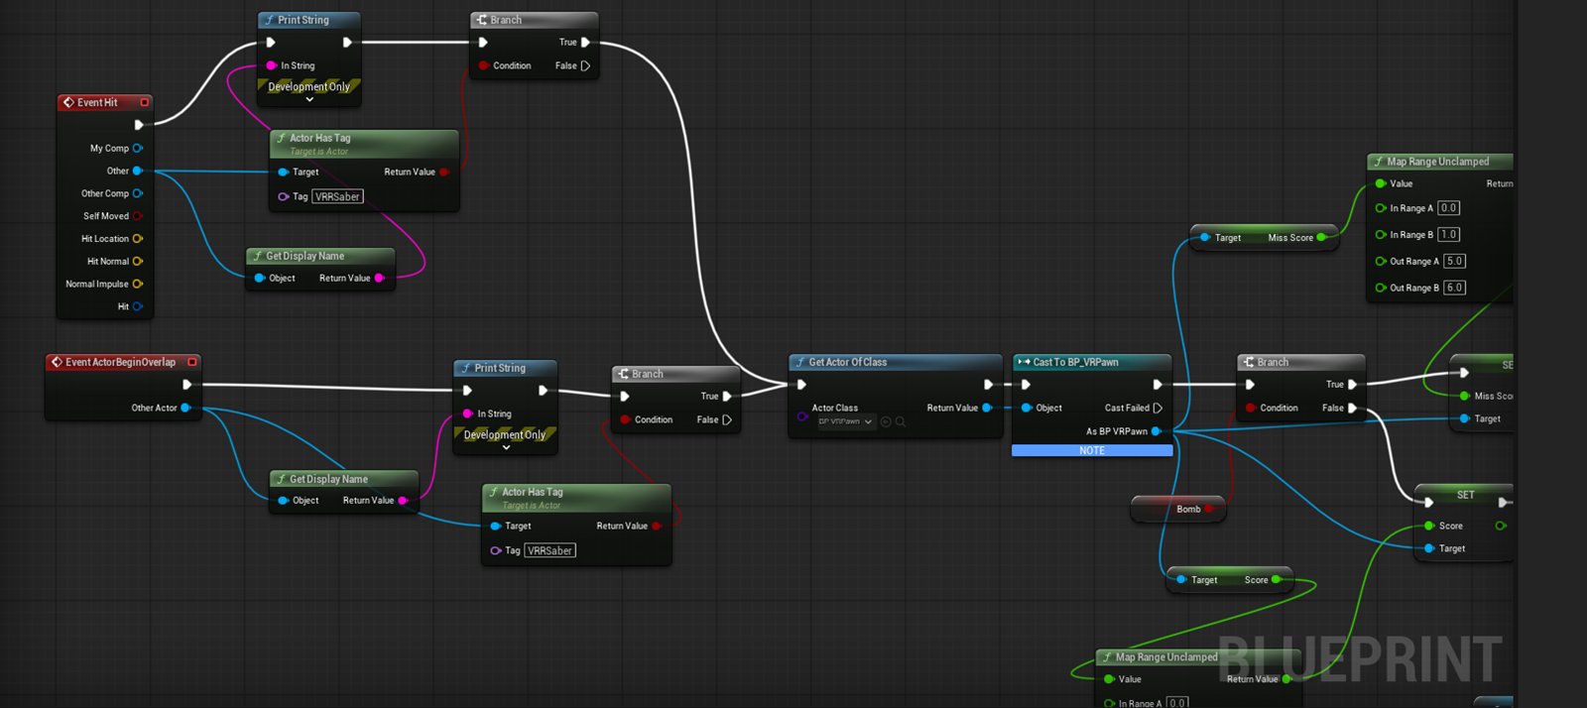The height and width of the screenshot is (708, 1587).
Task: Click the Object input pin on Cast To BP_VRPawn
Action: click(x=1027, y=408)
